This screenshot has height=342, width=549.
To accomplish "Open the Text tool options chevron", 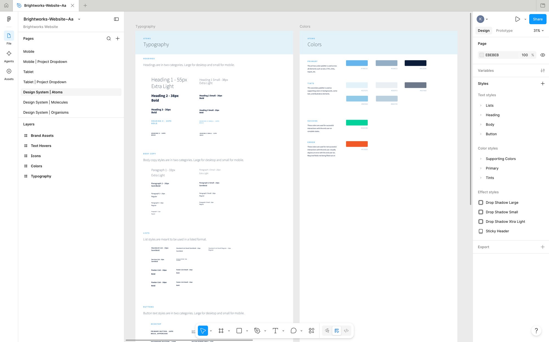I will (x=283, y=331).
